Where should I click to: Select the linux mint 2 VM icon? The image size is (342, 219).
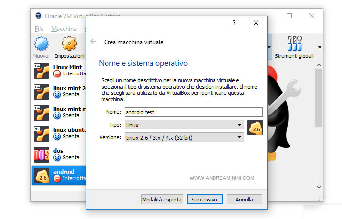pyautogui.click(x=42, y=92)
